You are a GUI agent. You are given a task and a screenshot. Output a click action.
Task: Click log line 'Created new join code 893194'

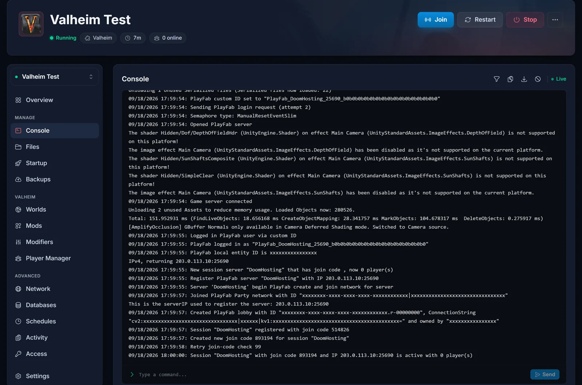[239, 338]
